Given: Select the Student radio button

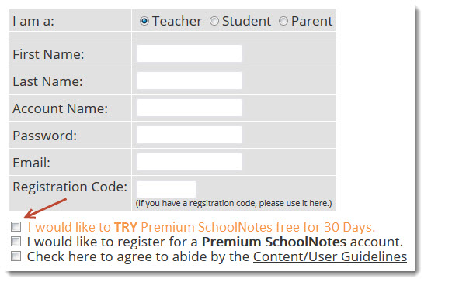Looking at the screenshot, I should (x=214, y=21).
